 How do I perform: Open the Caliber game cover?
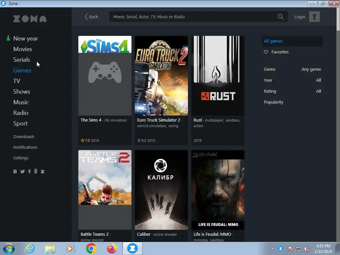click(x=161, y=190)
